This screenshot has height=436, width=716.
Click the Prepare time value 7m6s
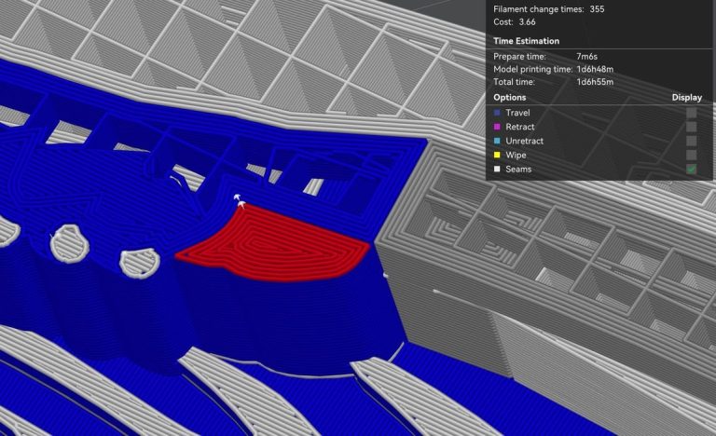(x=588, y=56)
